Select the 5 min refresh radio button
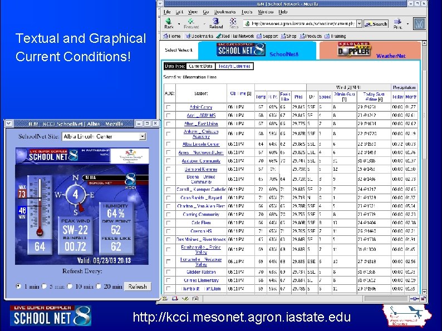Viewport: 442px width, 331px height. pos(44,286)
